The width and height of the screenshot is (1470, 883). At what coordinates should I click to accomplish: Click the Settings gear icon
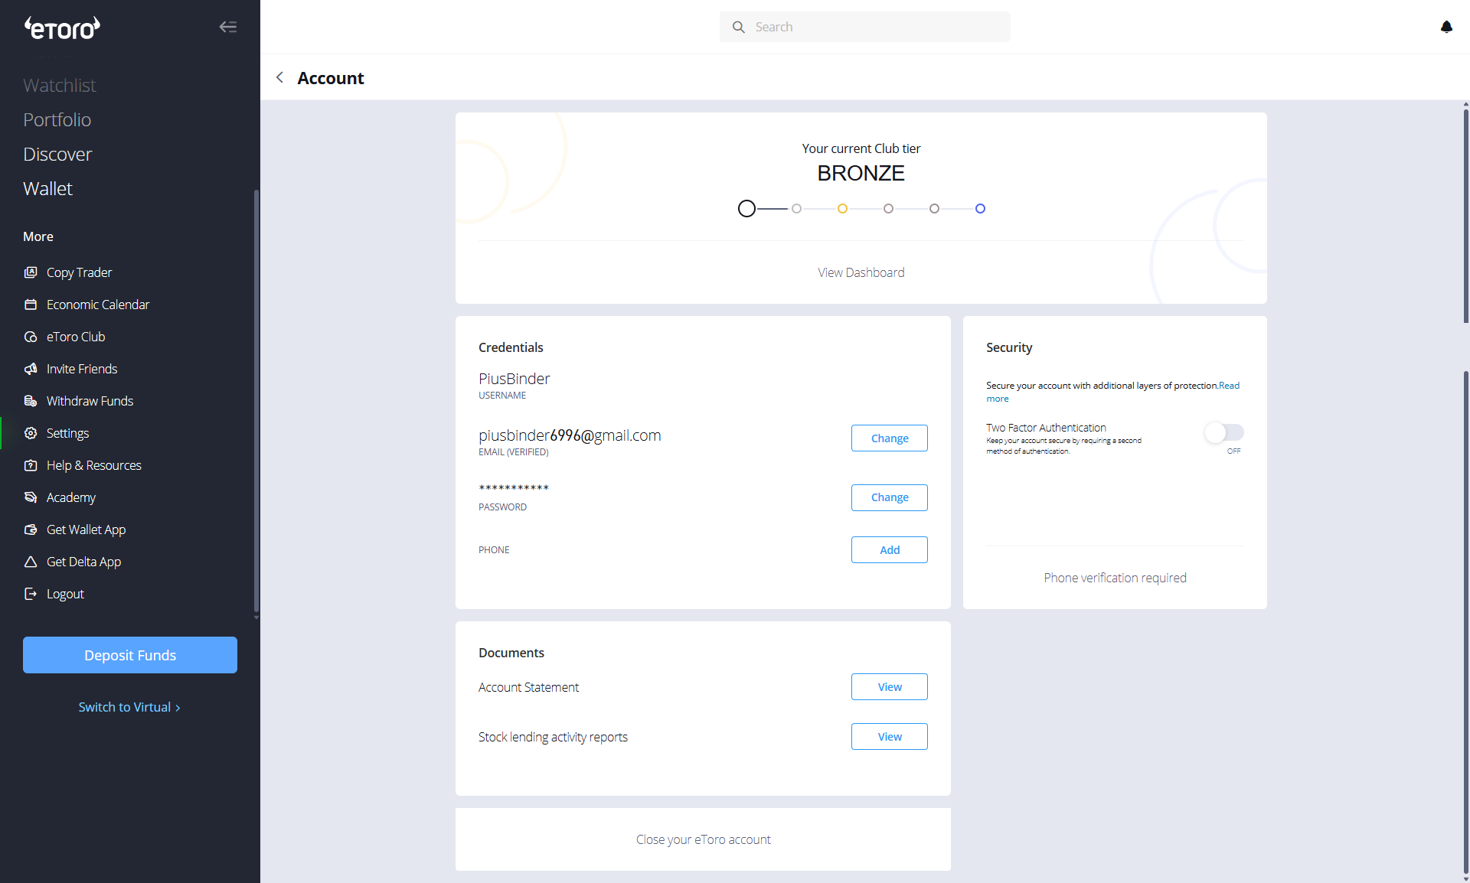point(31,433)
